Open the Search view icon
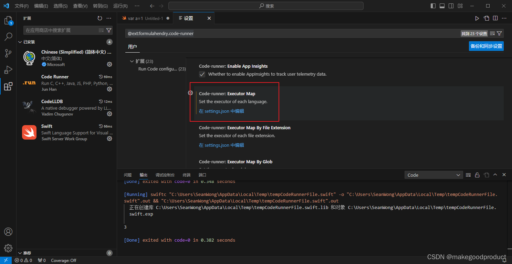 [8, 36]
